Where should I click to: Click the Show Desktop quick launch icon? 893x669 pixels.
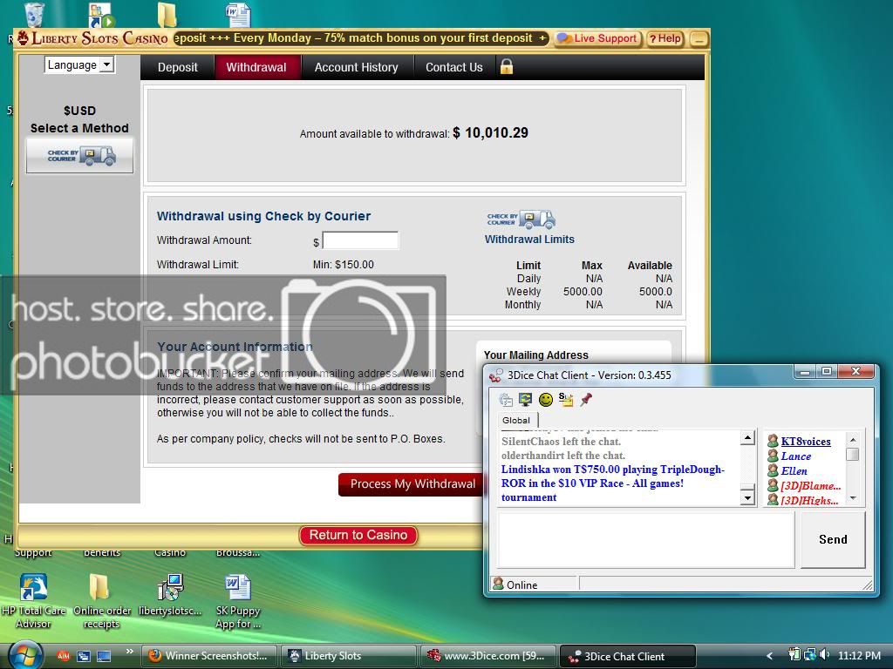(104, 656)
